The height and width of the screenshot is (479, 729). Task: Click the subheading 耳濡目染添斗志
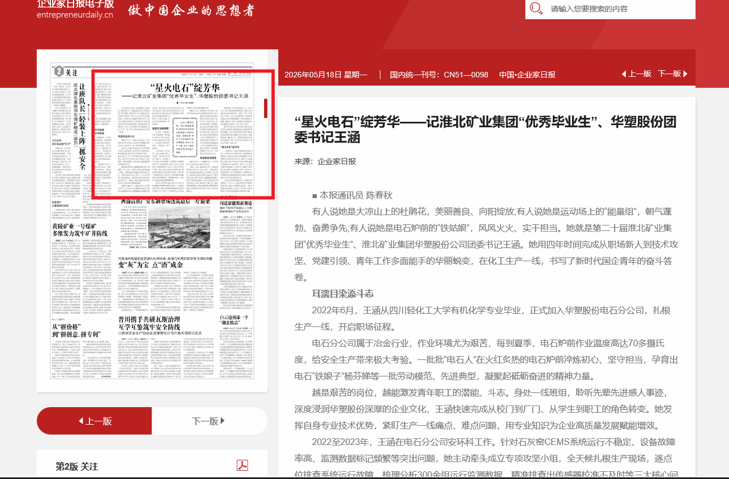[343, 294]
